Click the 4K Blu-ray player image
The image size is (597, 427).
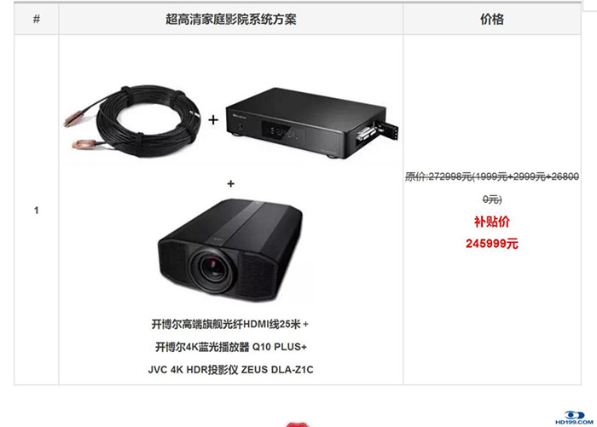click(312, 123)
